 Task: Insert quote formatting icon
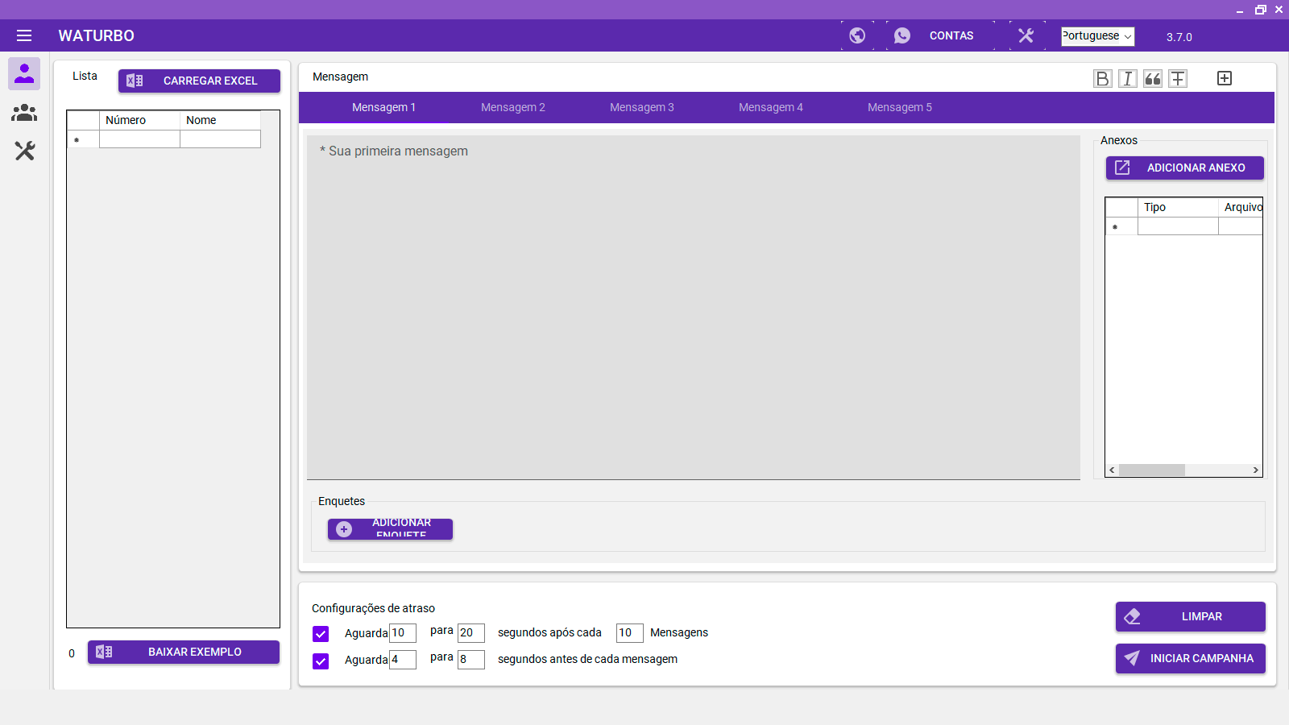pos(1153,78)
